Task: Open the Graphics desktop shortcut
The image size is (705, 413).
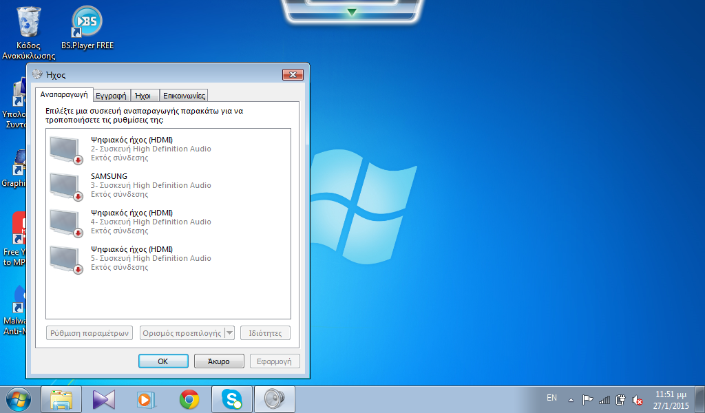Action: (14, 168)
